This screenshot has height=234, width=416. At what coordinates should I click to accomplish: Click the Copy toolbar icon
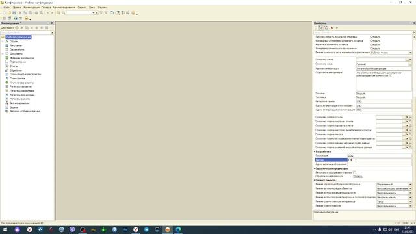pos(25,13)
